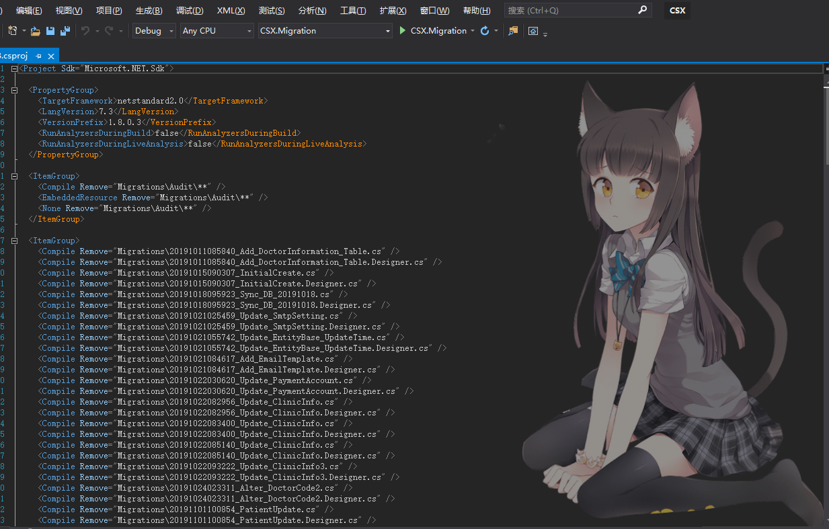Undo the last change
The width and height of the screenshot is (829, 529).
tap(85, 31)
